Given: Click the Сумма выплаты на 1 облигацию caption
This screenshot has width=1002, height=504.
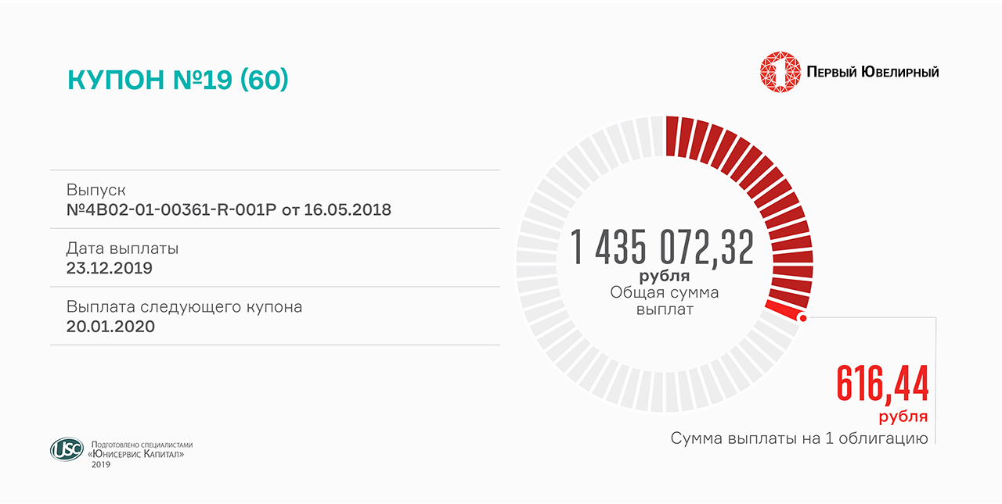Looking at the screenshot, I should click(x=798, y=438).
